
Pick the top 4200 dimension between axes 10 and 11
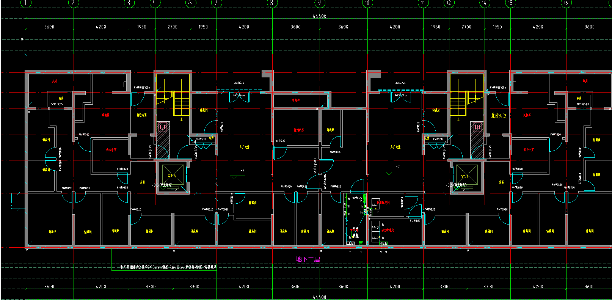click(x=395, y=27)
